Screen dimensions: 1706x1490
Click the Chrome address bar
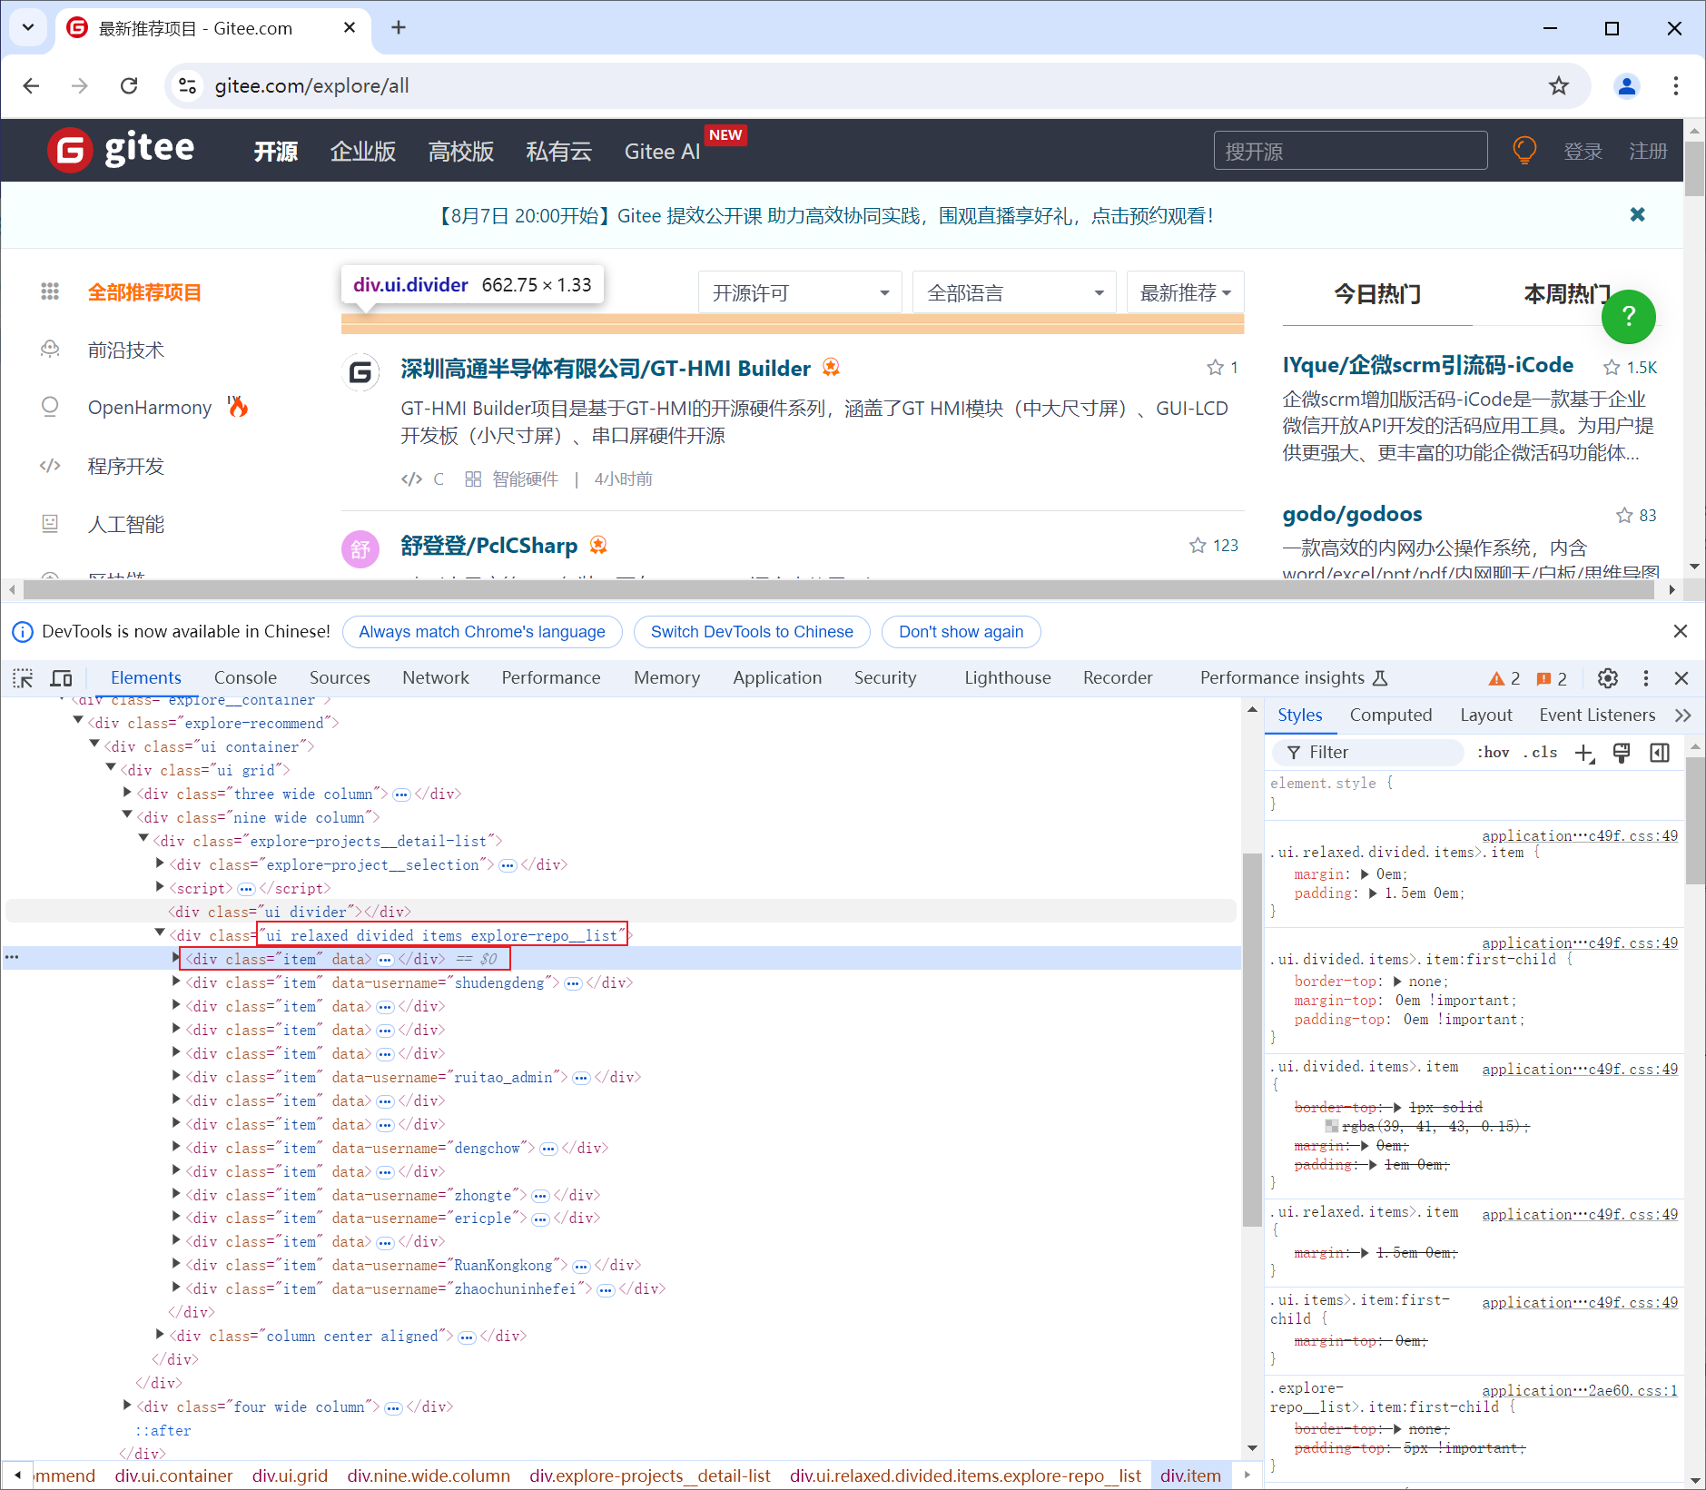(877, 85)
